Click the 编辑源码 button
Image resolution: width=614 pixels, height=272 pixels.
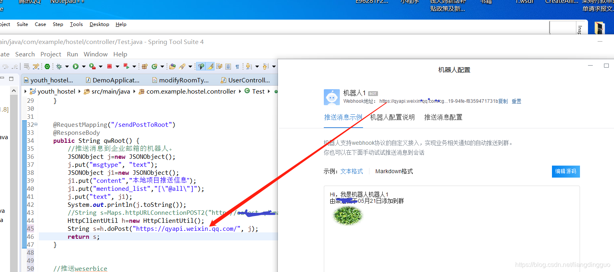click(x=566, y=171)
